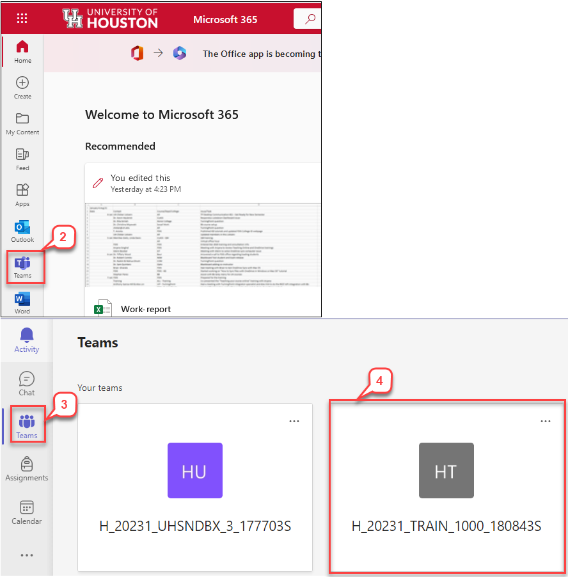Open the app launcher waffle grid
The image size is (568, 577).
coord(22,18)
